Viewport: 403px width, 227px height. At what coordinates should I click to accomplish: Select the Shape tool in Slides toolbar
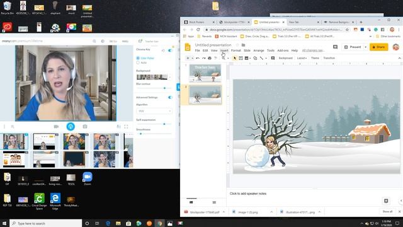[255, 58]
